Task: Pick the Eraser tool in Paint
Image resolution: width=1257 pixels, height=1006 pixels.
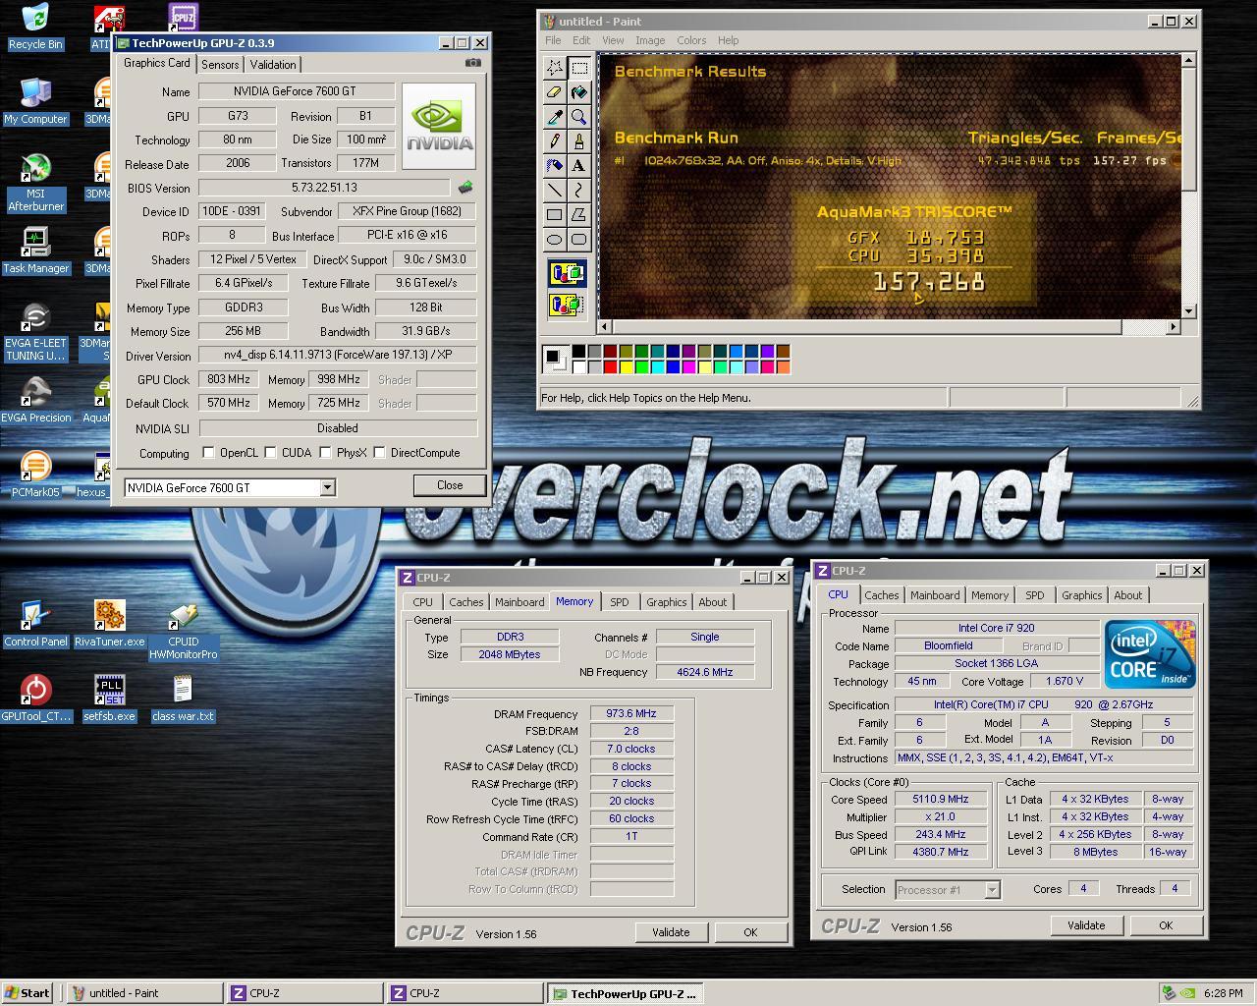Action: pyautogui.click(x=555, y=92)
